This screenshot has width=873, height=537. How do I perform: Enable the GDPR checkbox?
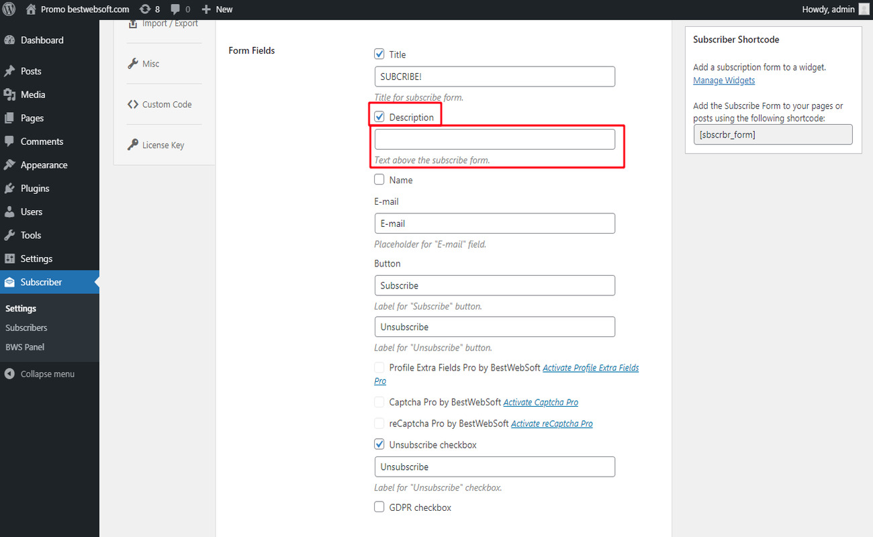coord(379,507)
